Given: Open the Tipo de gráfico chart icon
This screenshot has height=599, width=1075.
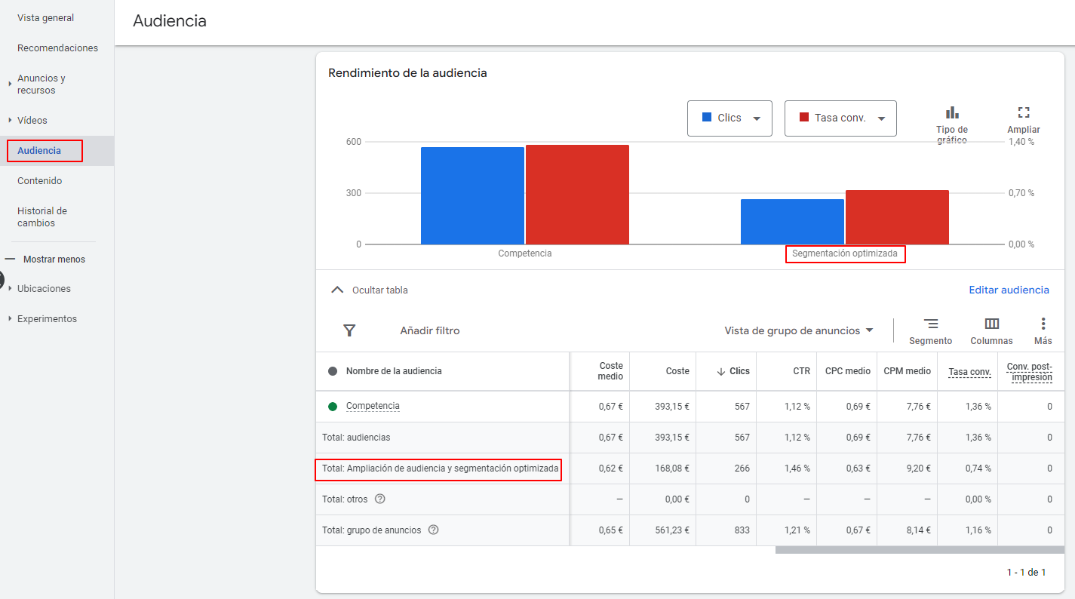Looking at the screenshot, I should [x=952, y=112].
